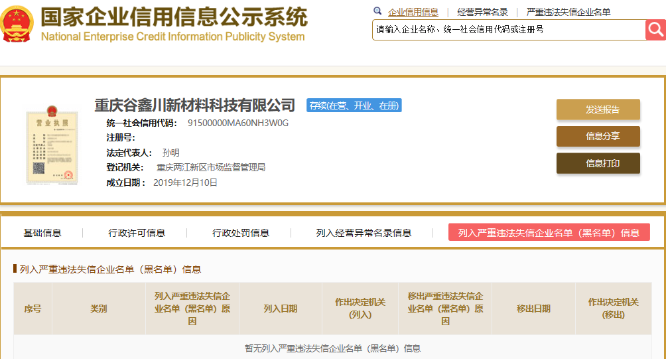Open the business license thumbnail image

52,145
